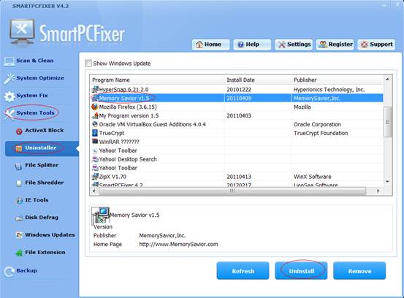Screen dimensions: 404x298
Task: Click the File Extension green icon
Action: click(19, 253)
